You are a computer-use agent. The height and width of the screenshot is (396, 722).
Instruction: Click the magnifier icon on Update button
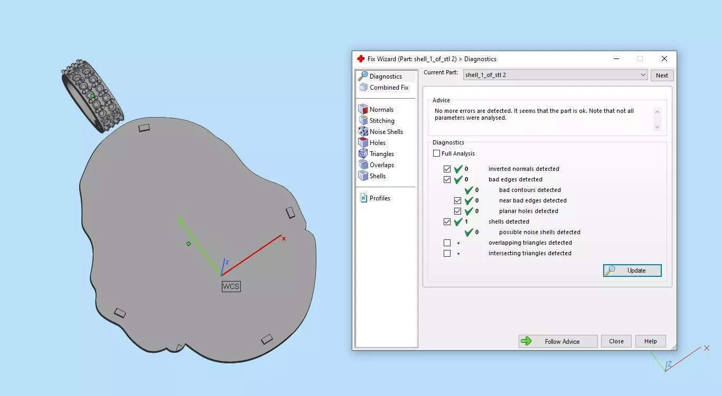click(x=611, y=271)
